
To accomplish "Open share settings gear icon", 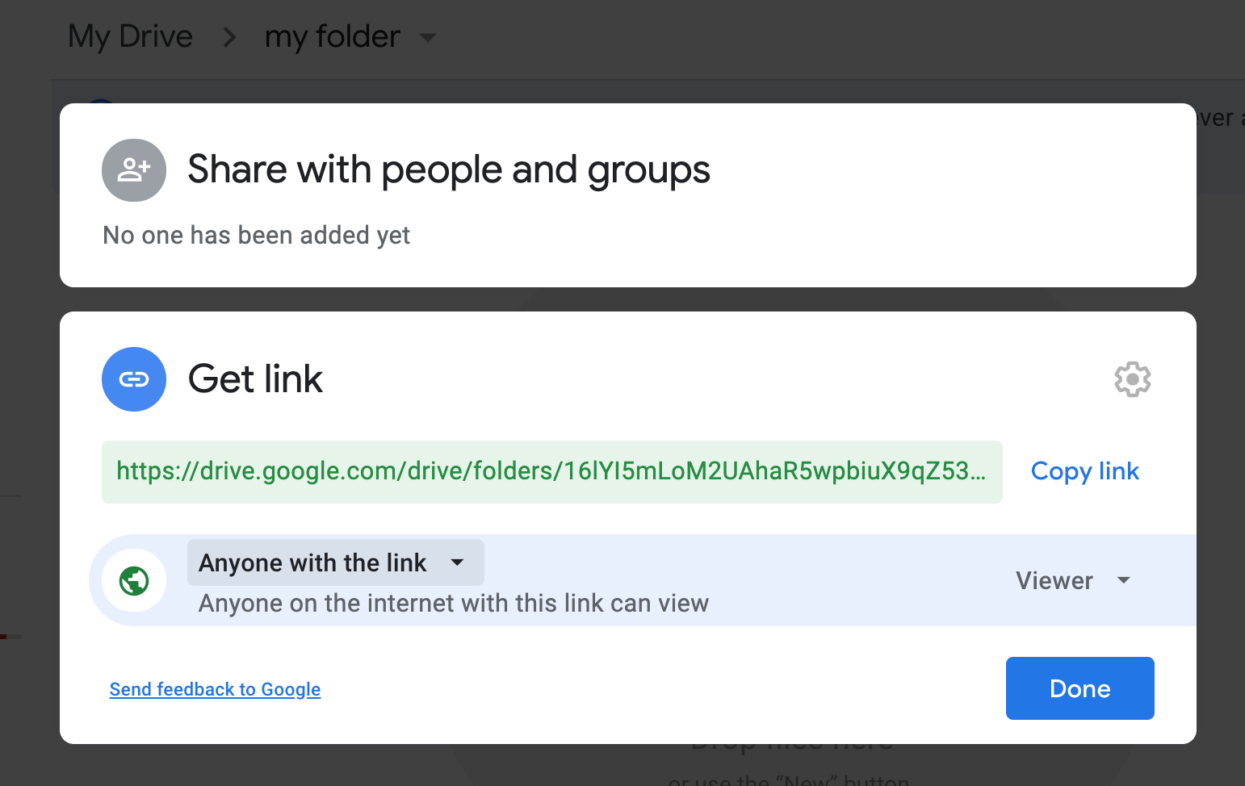I will coord(1132,379).
